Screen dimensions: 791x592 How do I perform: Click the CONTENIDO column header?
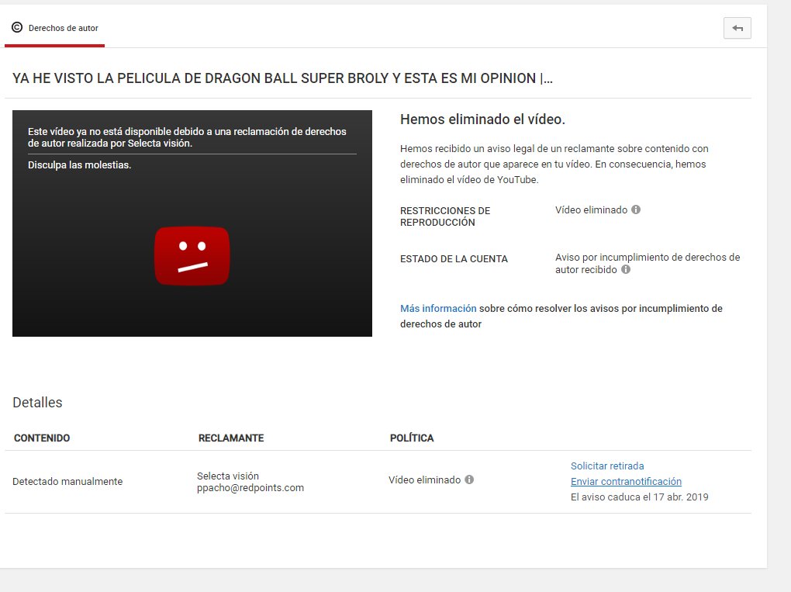[42, 438]
